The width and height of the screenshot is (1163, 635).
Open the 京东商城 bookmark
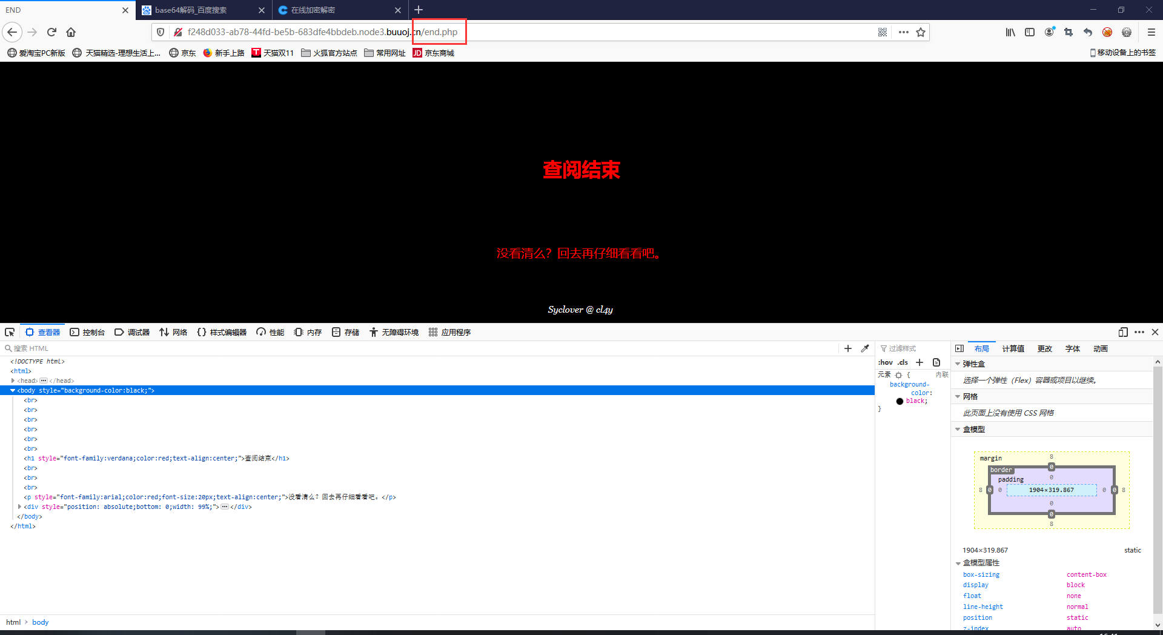point(433,53)
